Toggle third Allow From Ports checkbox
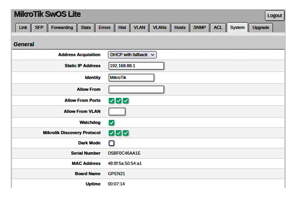 126,100
